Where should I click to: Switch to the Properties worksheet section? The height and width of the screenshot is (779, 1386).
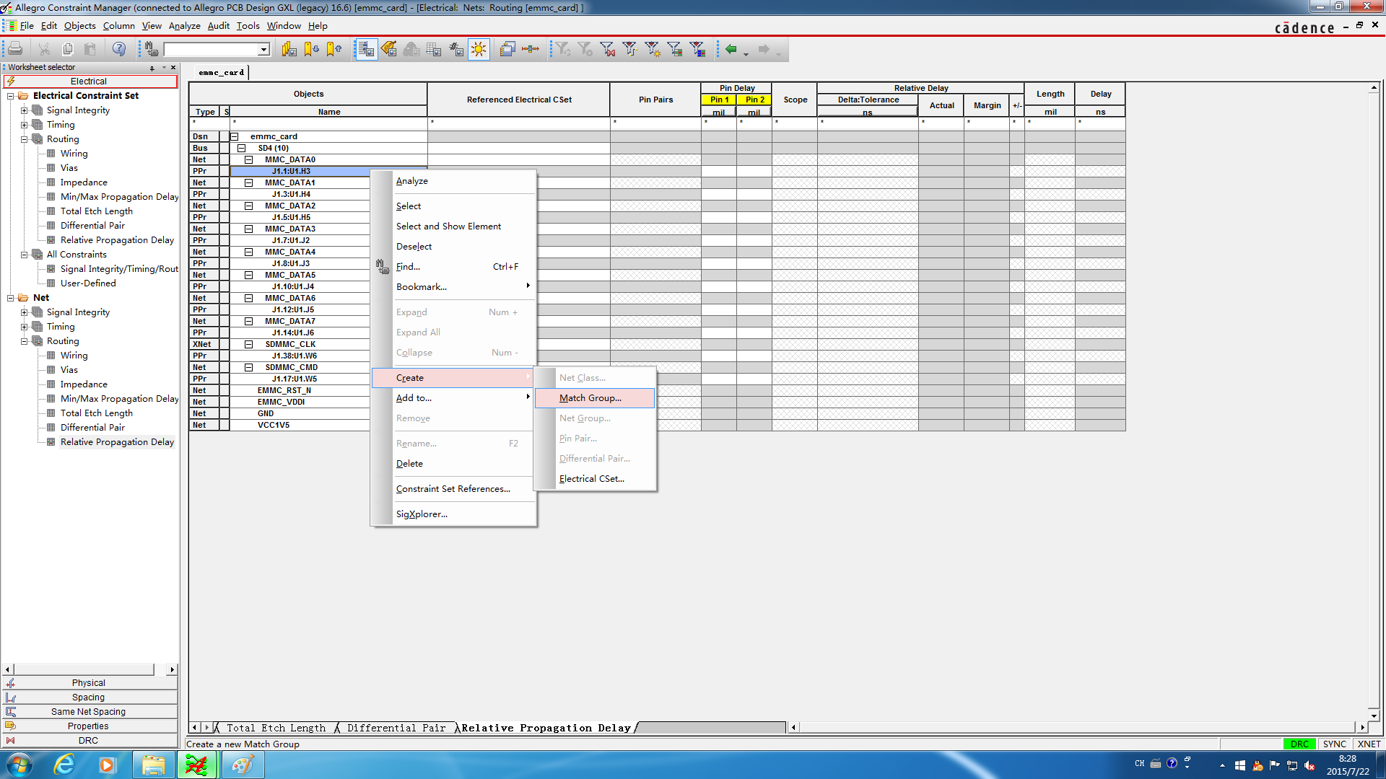89,726
